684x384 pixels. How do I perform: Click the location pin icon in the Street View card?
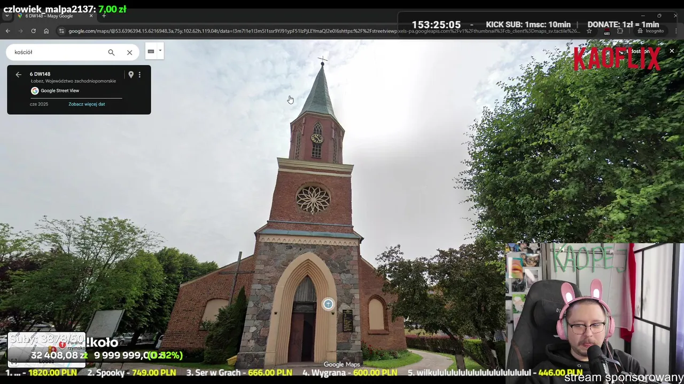pos(130,75)
